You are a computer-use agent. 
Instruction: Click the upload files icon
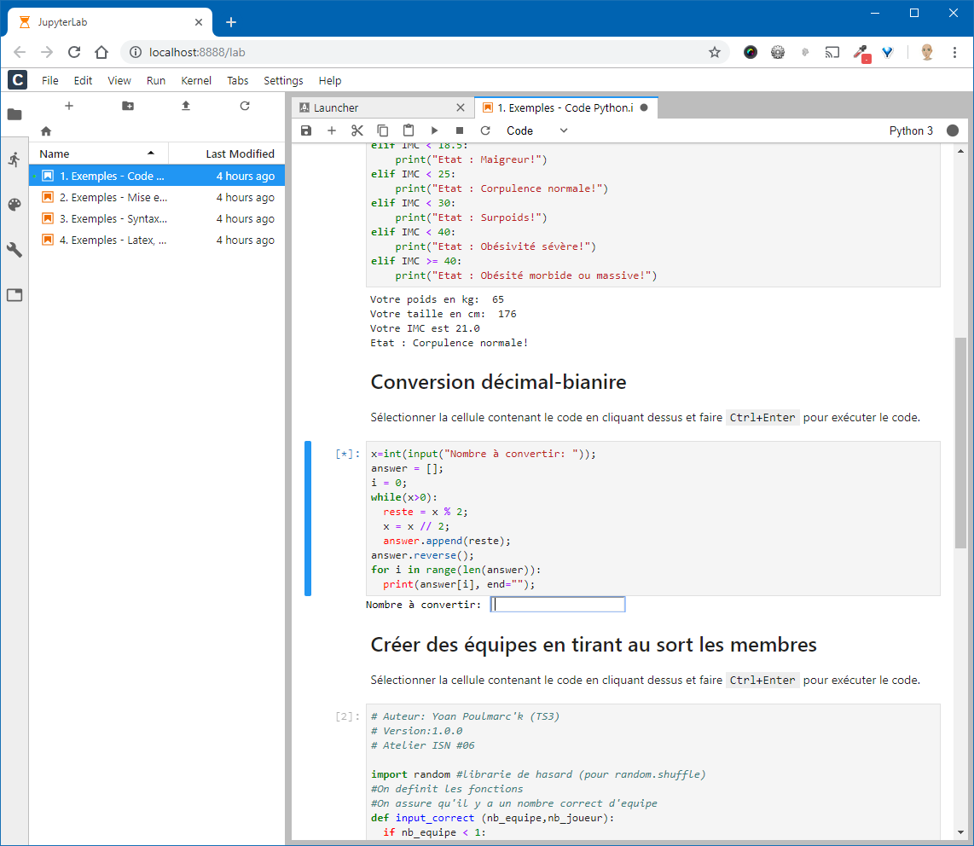click(186, 106)
